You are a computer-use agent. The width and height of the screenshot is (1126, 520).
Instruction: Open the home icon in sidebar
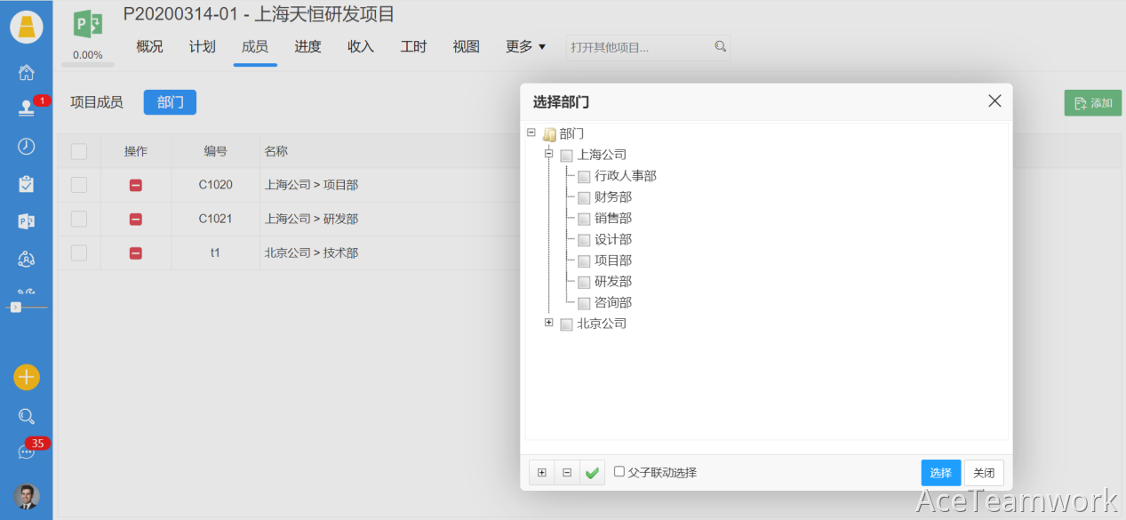click(x=27, y=73)
